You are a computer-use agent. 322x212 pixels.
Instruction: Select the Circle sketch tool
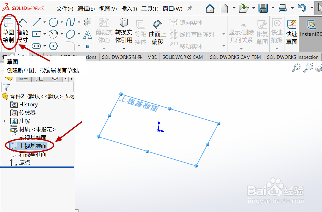54,23
